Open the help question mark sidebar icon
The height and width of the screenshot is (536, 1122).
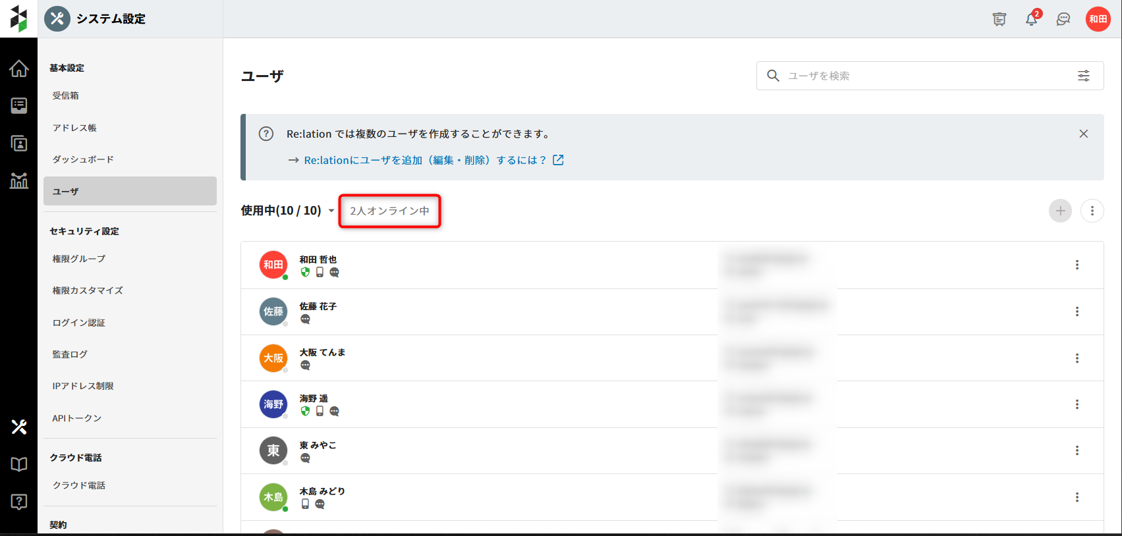point(18,502)
